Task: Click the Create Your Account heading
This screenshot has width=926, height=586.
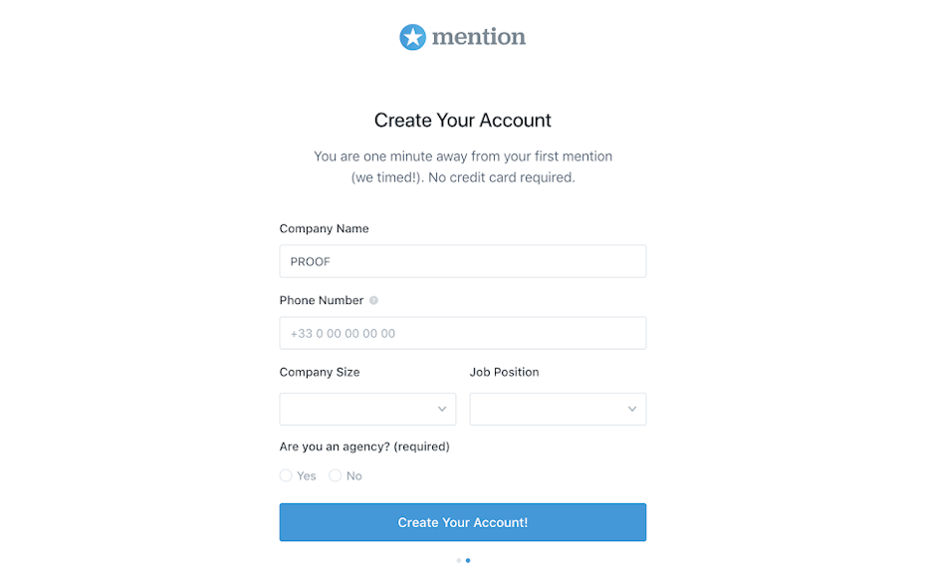Action: pyautogui.click(x=462, y=121)
